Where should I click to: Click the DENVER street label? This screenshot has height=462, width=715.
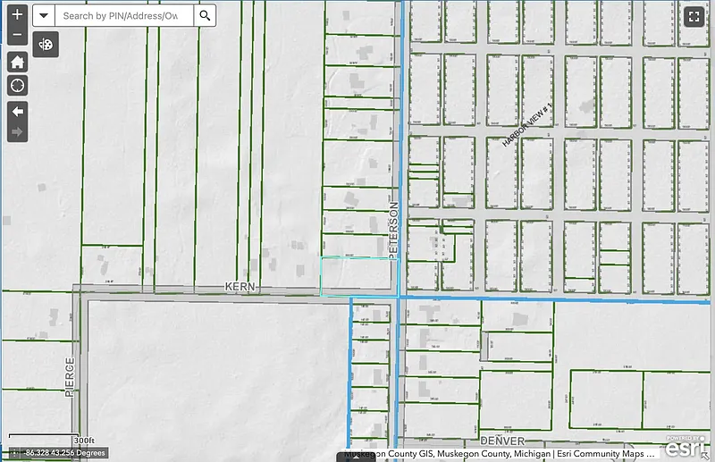point(502,441)
